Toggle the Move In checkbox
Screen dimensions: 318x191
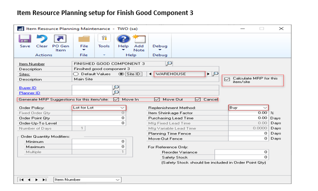[x=116, y=99]
